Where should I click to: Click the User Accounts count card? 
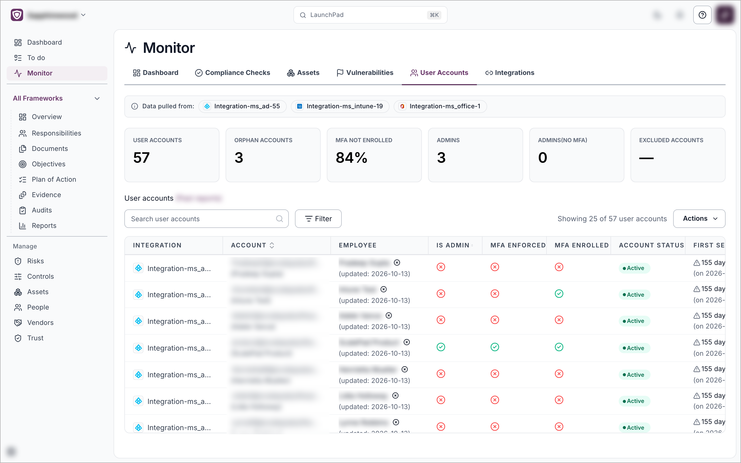(x=172, y=155)
